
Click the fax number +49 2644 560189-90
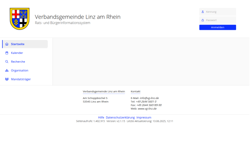coord(149,105)
